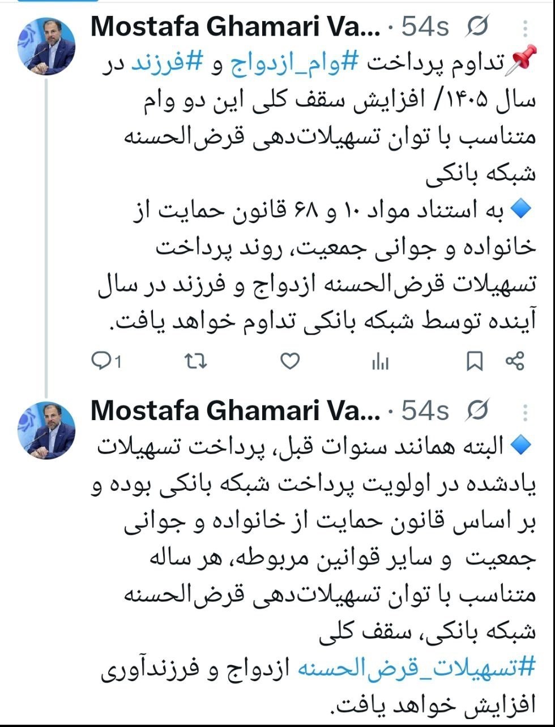The image size is (555, 727).
Task: Click slashed-circle icon on second tweet header
Action: click(x=477, y=410)
